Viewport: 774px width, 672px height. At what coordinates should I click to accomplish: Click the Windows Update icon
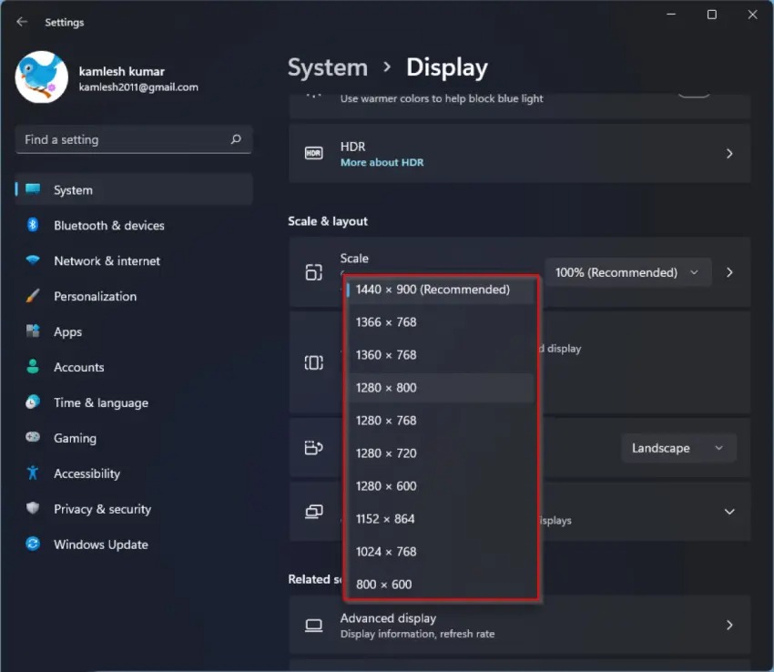click(x=33, y=544)
